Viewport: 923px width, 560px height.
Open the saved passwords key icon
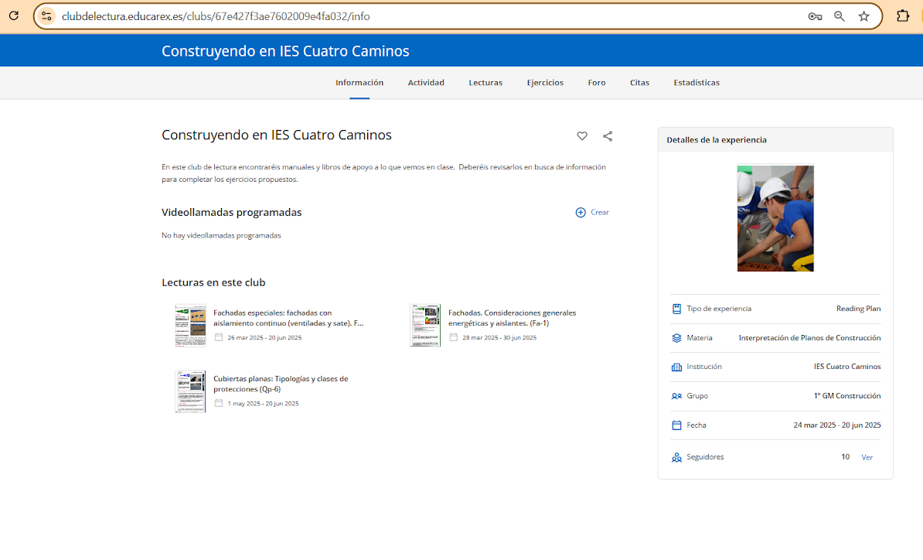815,16
